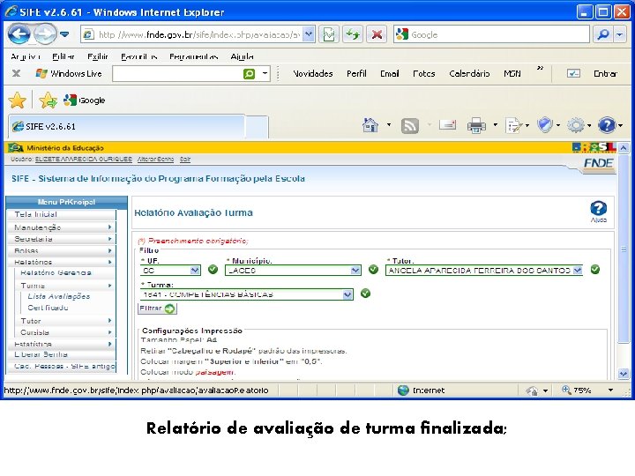This screenshot has width=635, height=476.
Task: Open the Windows Live search options dropdown
Action: [x=265, y=74]
